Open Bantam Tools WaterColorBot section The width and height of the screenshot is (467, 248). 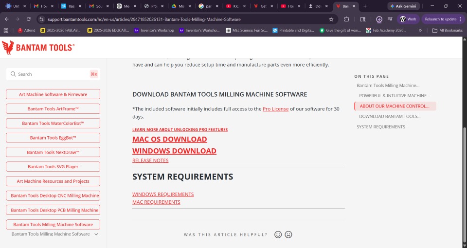pyautogui.click(x=53, y=123)
